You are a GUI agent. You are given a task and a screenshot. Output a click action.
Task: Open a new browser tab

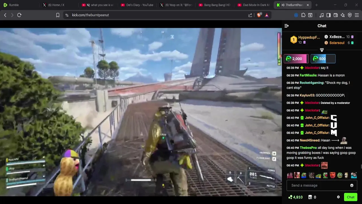click(316, 5)
